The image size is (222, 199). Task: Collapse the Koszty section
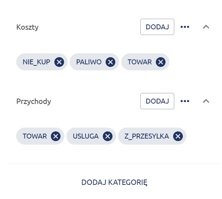(x=206, y=27)
